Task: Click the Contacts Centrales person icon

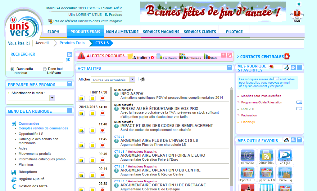Action: [x=287, y=56]
